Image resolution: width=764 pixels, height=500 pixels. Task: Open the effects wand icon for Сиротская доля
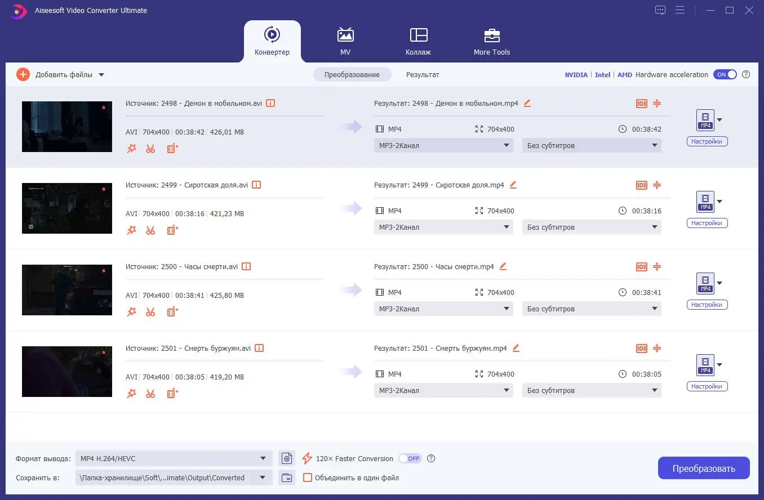[x=131, y=230]
